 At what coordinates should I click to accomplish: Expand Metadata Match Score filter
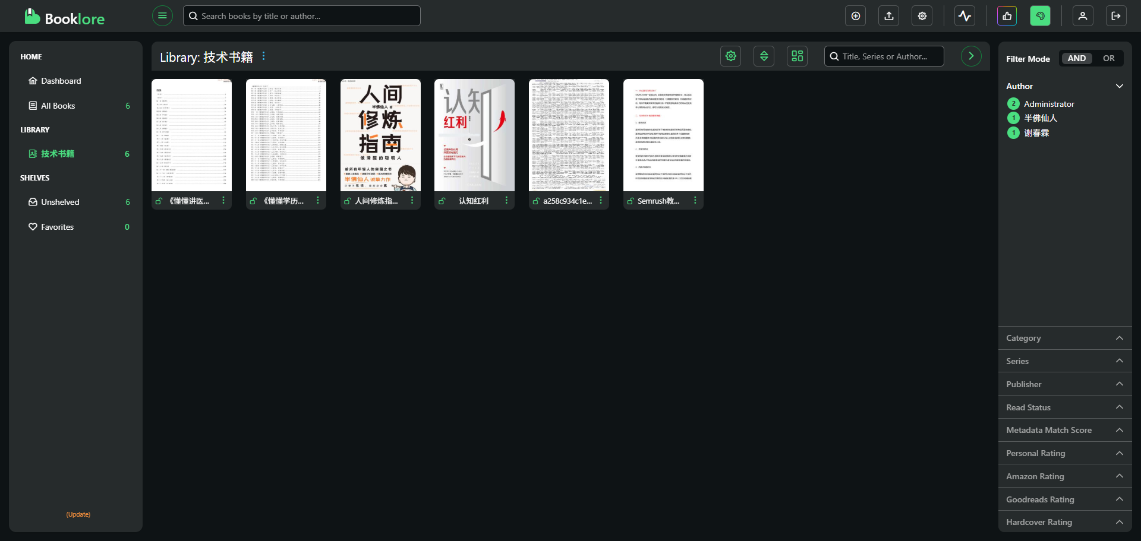[1065, 430]
